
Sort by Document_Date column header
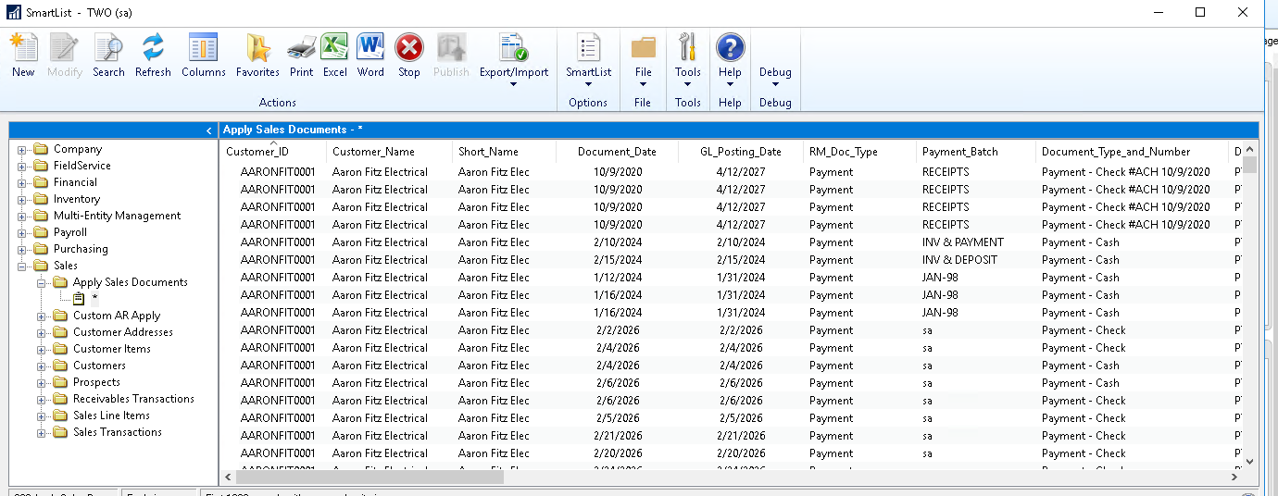point(617,152)
